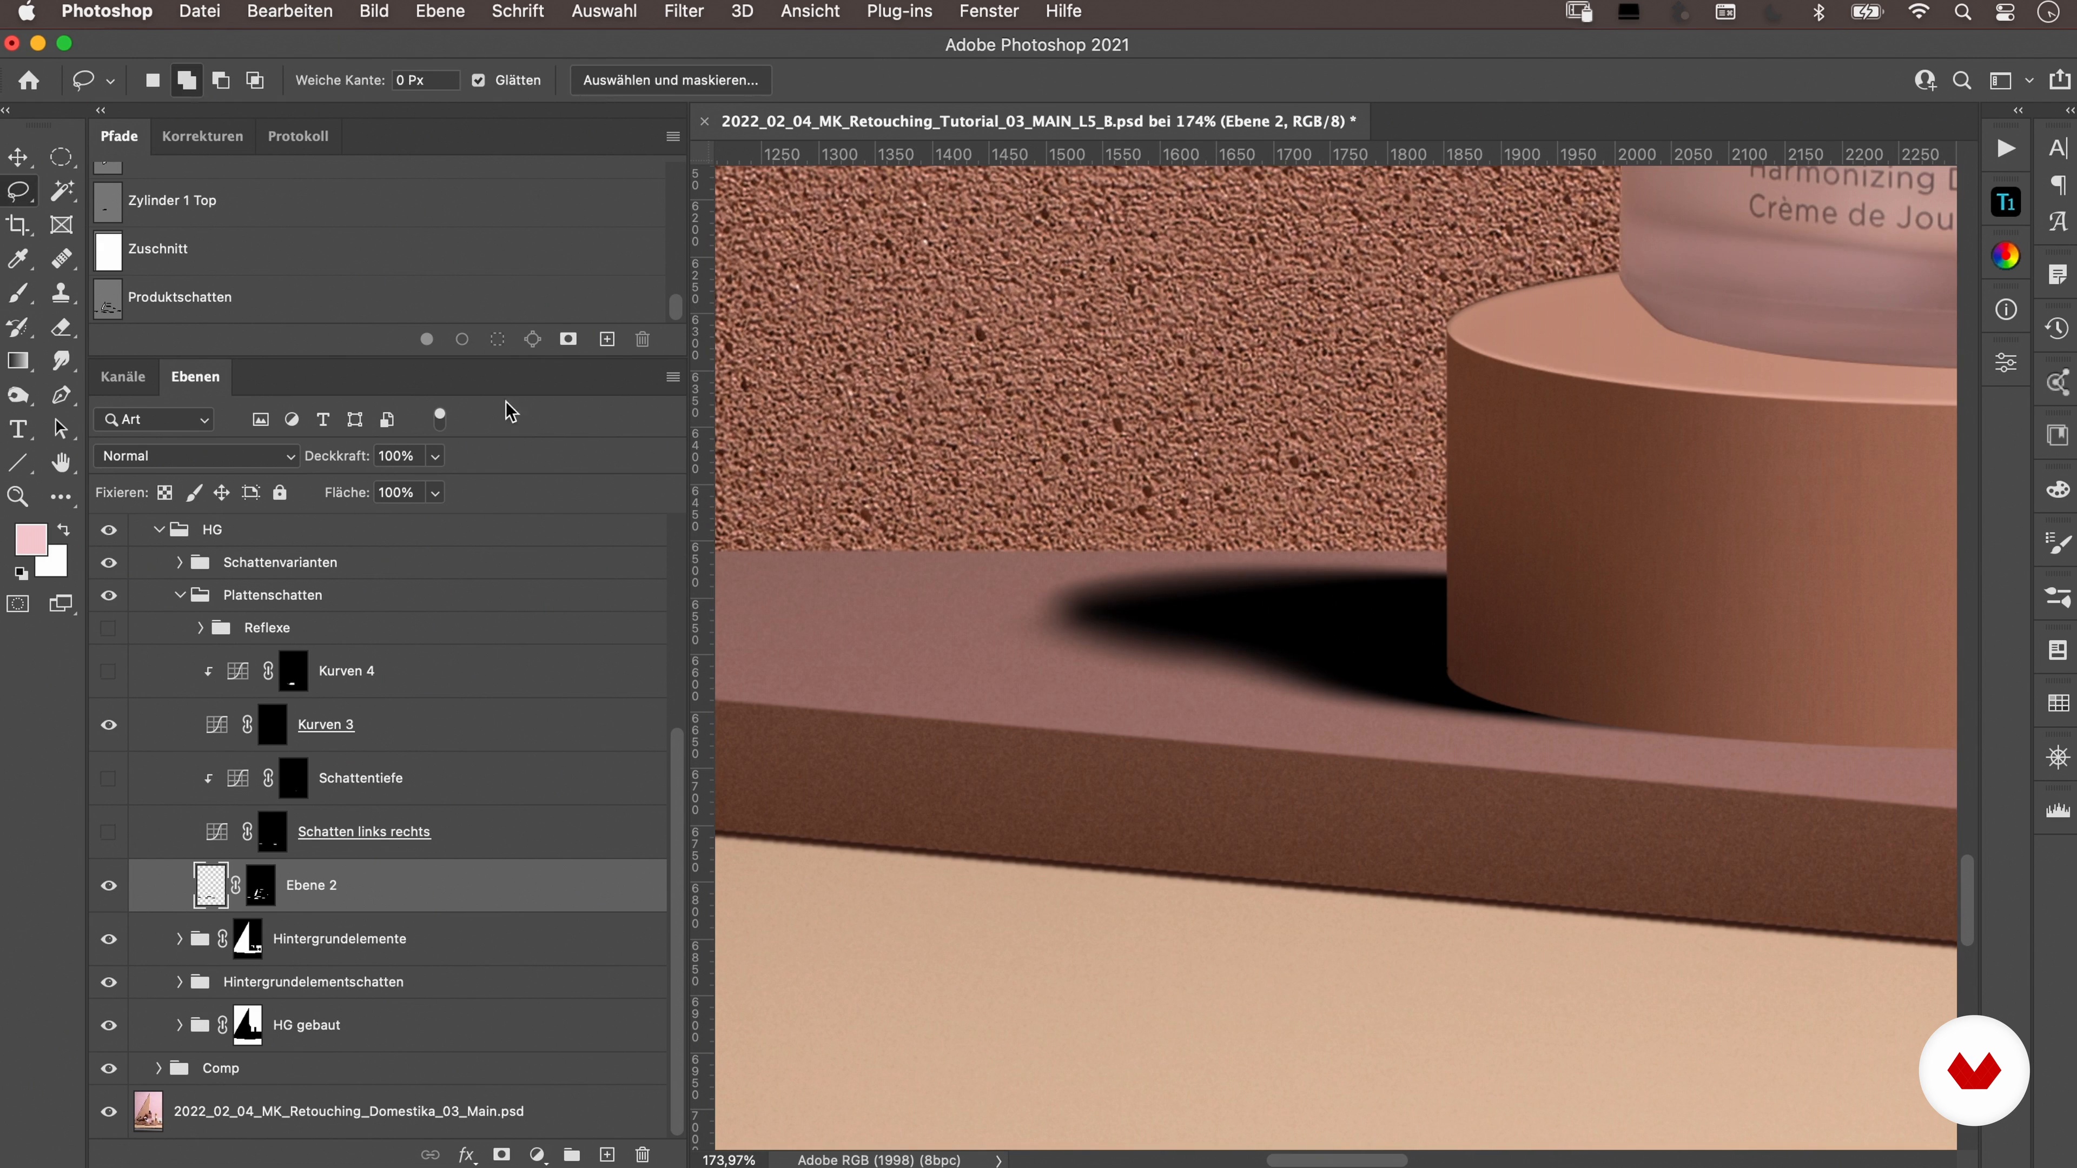Select the Pen tool
This screenshot has width=2077, height=1168.
pyautogui.click(x=61, y=395)
